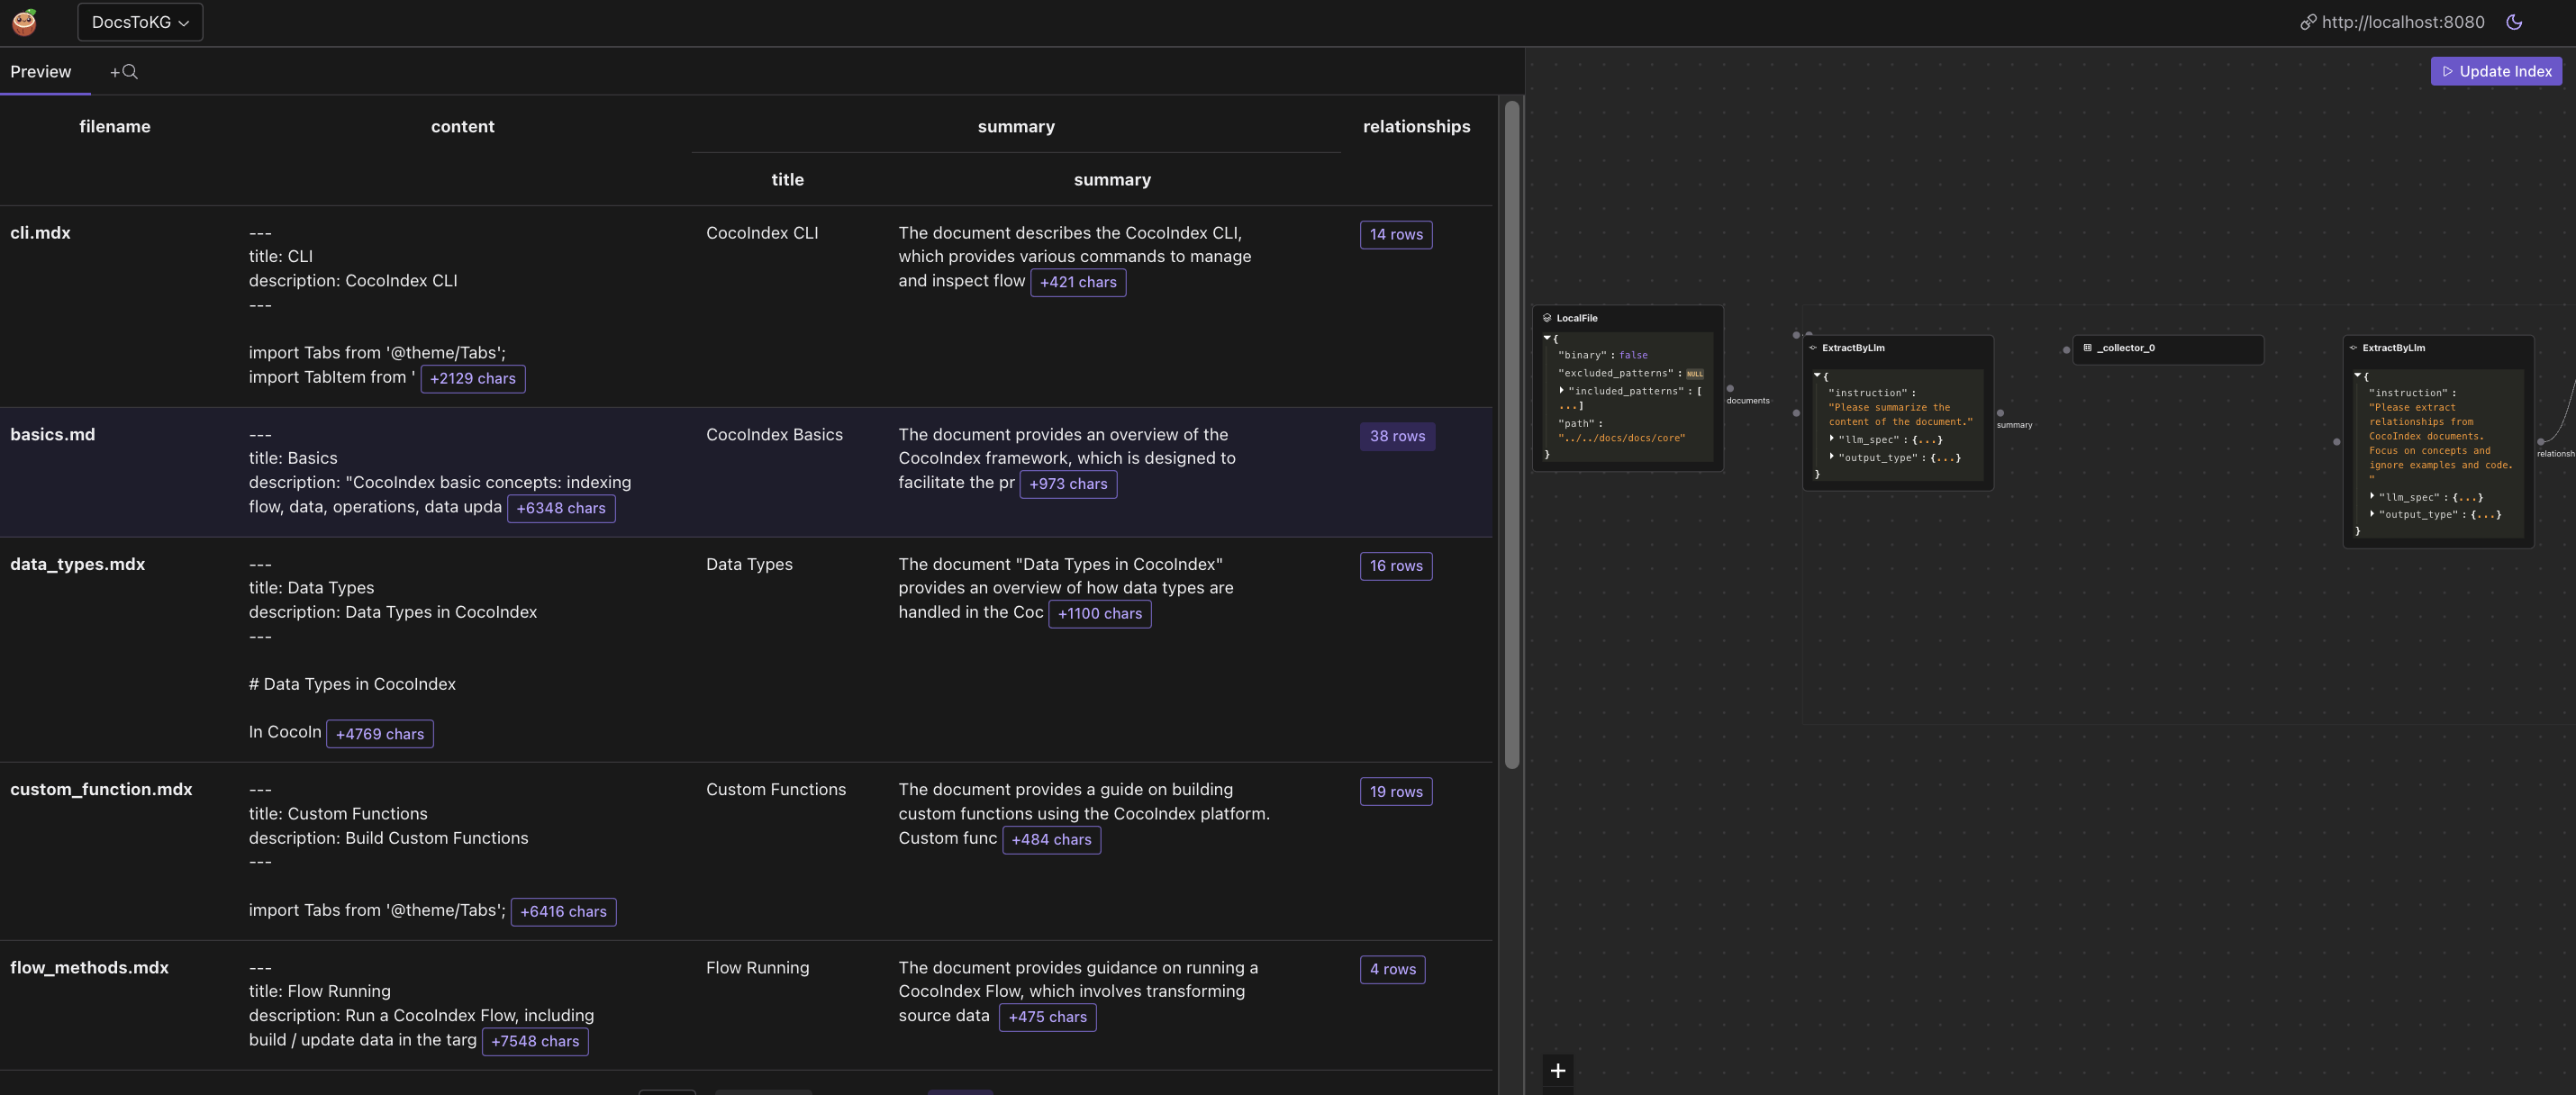Viewport: 2576px width, 1095px height.
Task: Click the play icon inside Update Index
Action: (x=2447, y=71)
